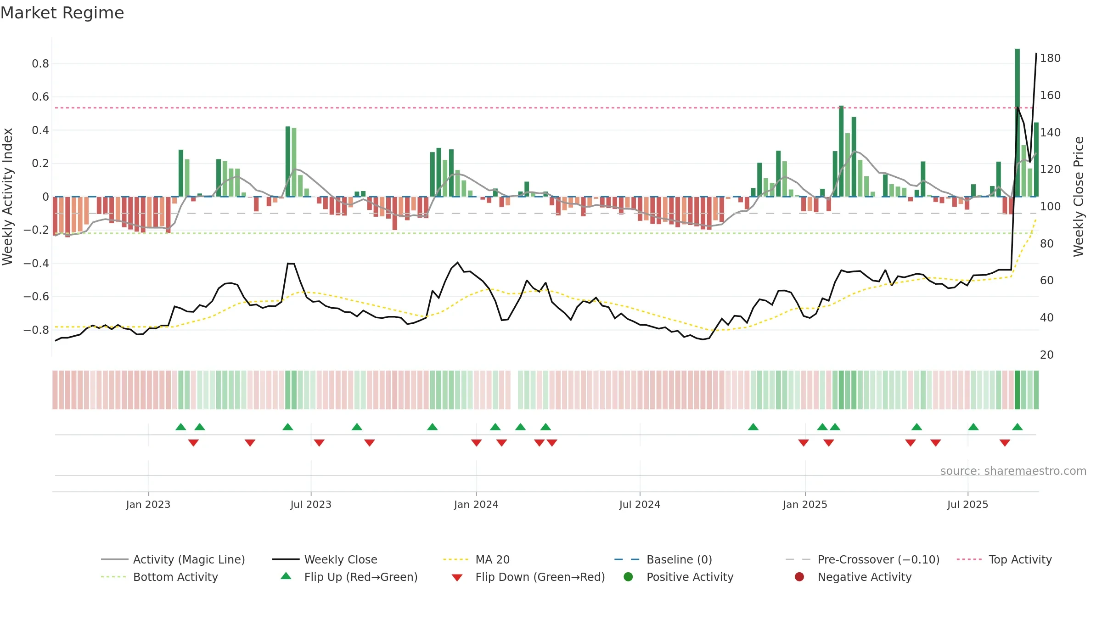Click the Positive Activity green circle icon
1102x620 pixels.
[628, 577]
